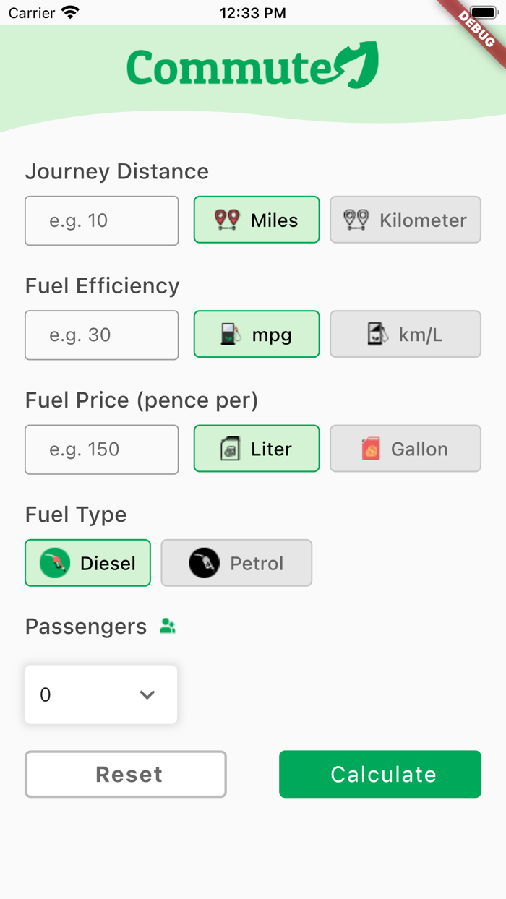Reset the commute form

[125, 774]
